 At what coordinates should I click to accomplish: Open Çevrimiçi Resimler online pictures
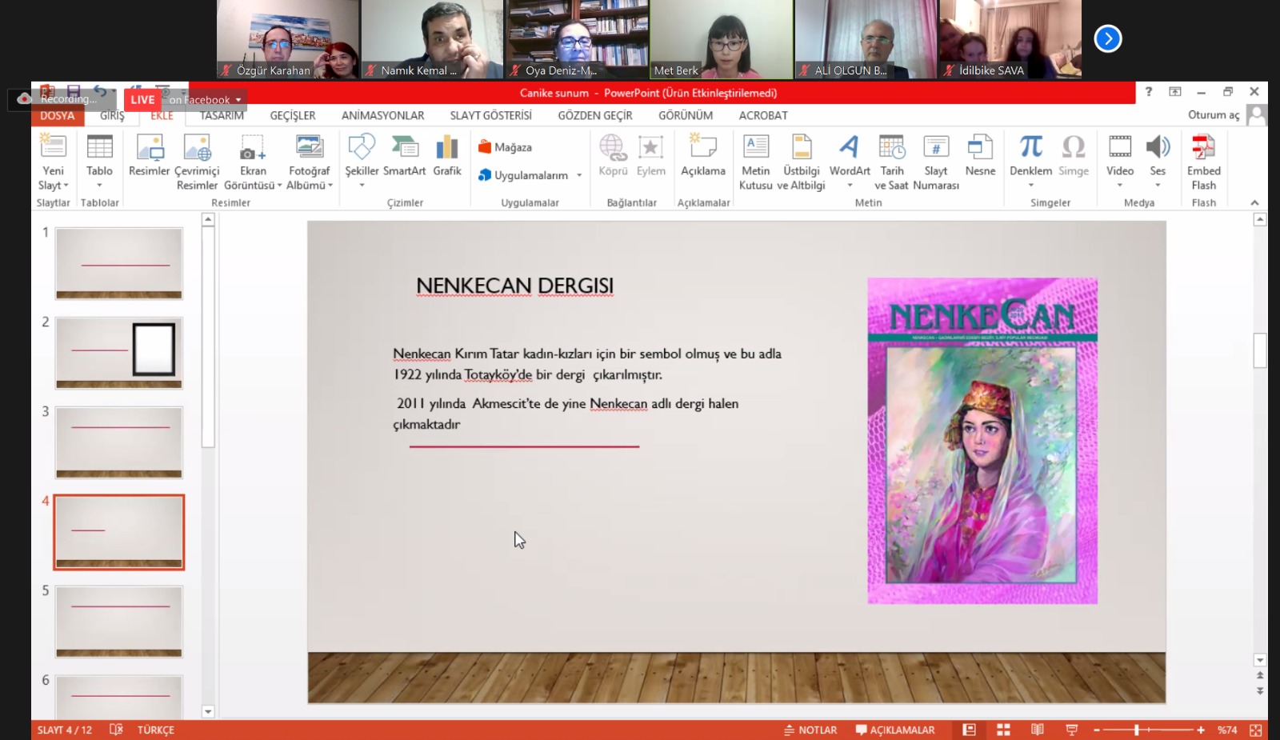pyautogui.click(x=197, y=163)
